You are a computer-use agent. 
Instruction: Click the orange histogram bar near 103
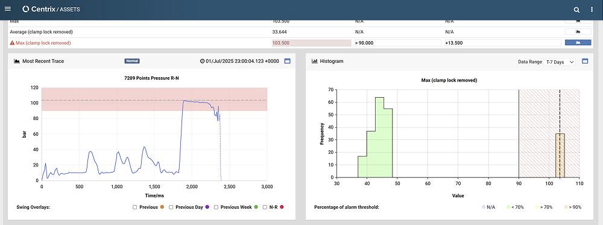tap(560, 156)
